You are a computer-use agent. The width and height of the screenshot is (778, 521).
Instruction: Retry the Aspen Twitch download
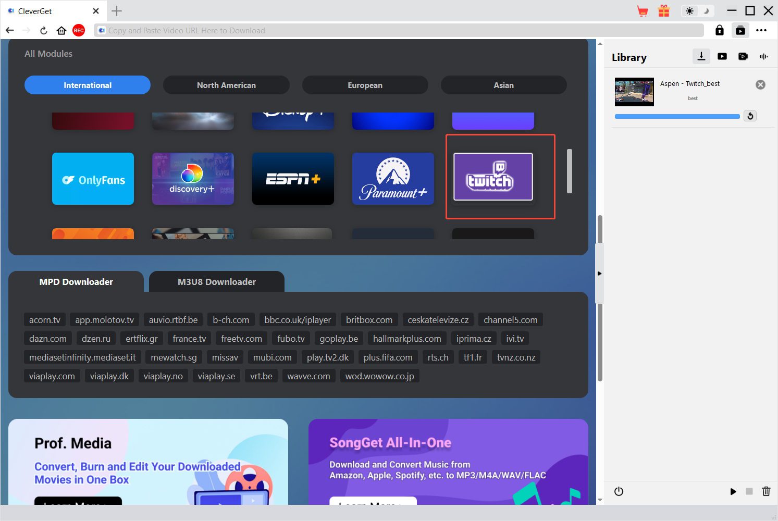point(750,116)
